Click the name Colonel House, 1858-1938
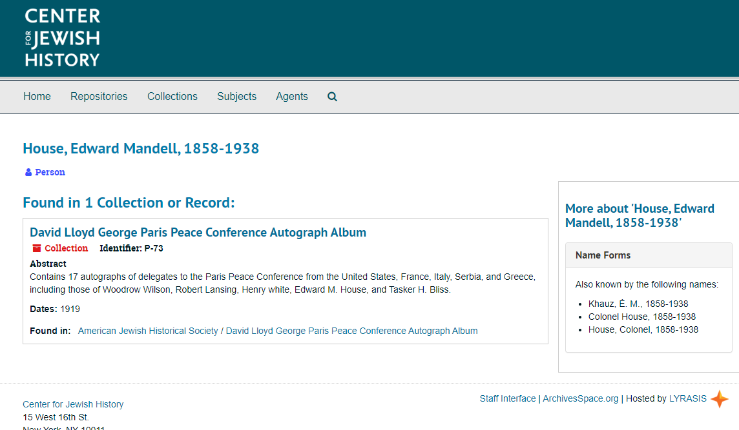739x430 pixels. [x=642, y=317]
